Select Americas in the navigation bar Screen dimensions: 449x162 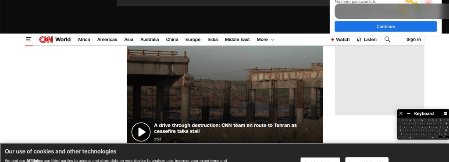pos(107,40)
